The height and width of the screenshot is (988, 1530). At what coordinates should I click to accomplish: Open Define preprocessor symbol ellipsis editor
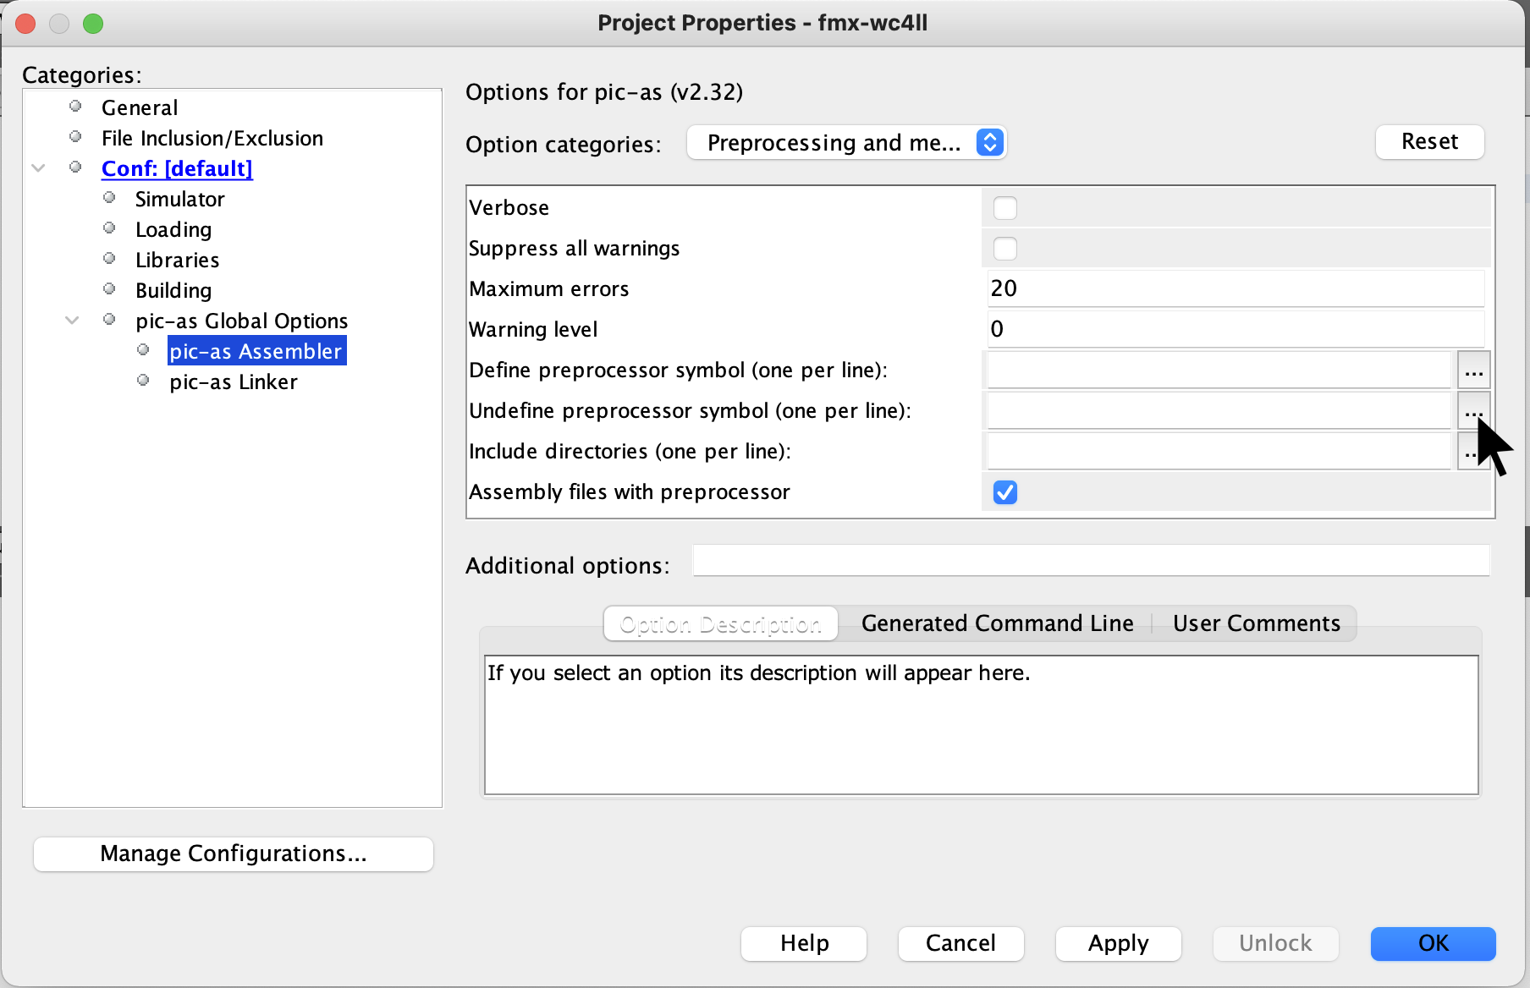click(x=1473, y=370)
